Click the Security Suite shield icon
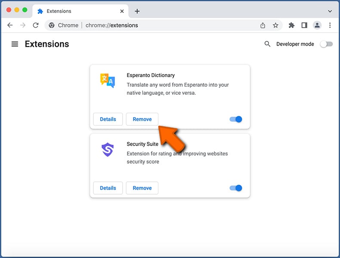 click(108, 149)
